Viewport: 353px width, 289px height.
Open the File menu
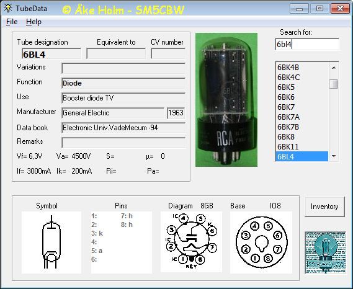pos(12,22)
